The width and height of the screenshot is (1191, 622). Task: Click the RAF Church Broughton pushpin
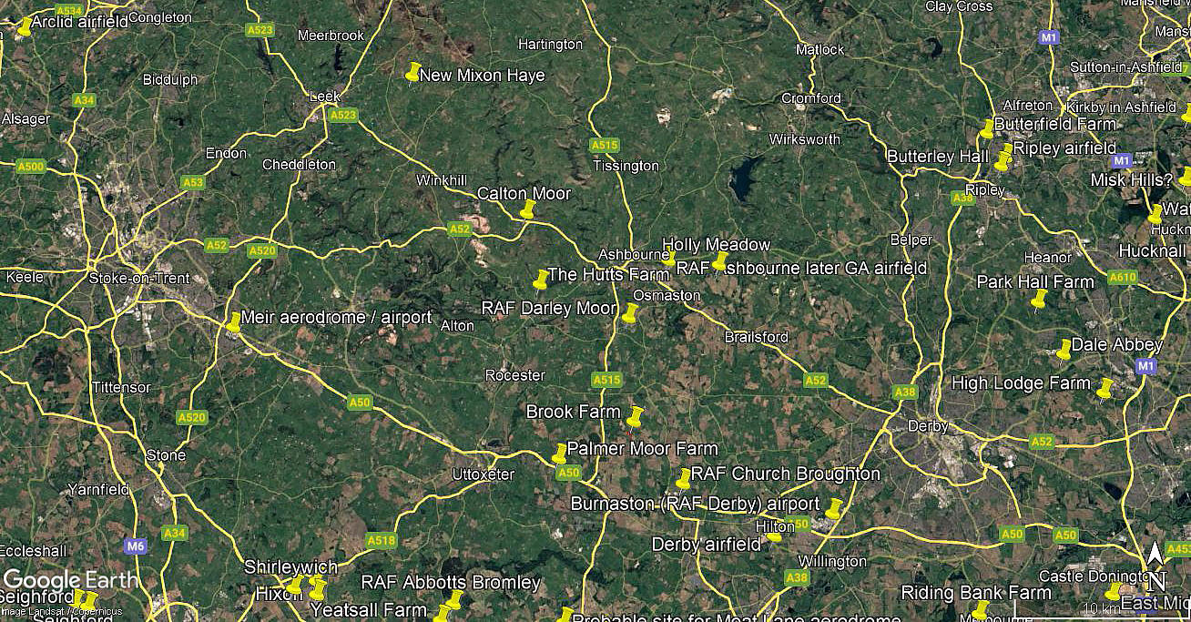point(683,478)
